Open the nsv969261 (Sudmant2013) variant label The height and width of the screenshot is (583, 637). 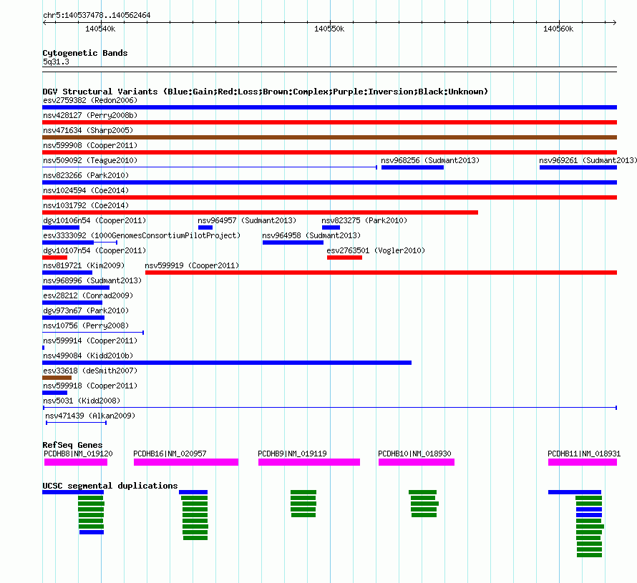588,160
